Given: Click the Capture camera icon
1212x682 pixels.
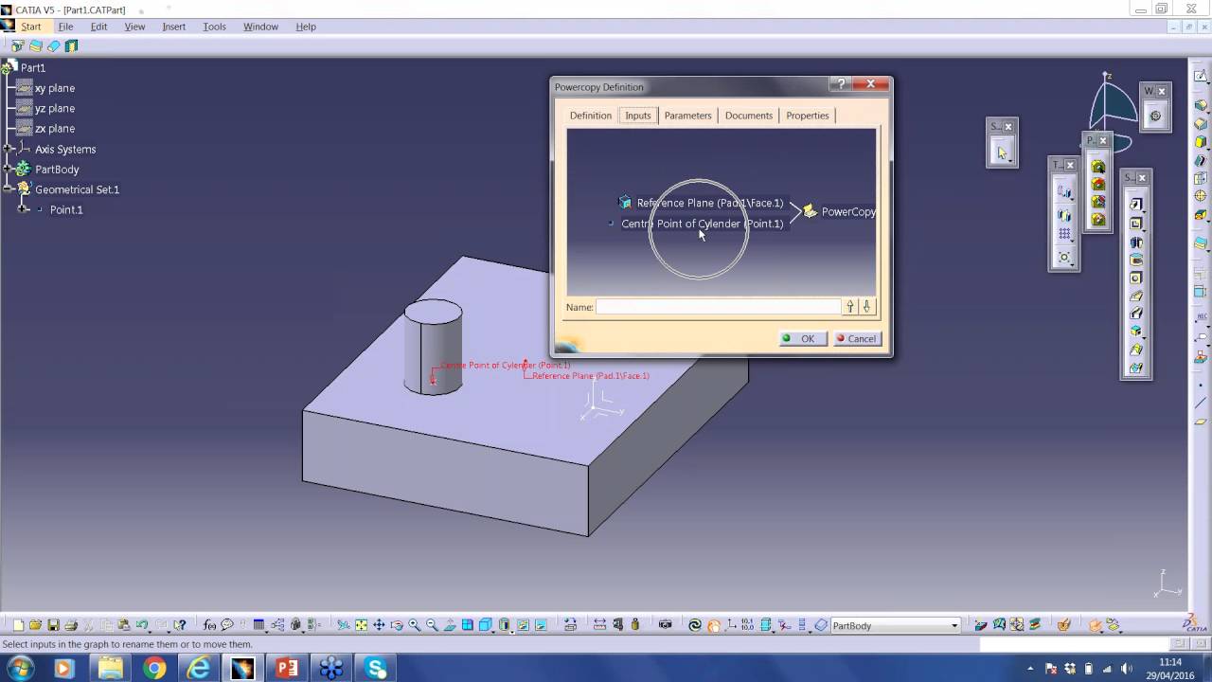Looking at the screenshot, I should click(x=665, y=625).
